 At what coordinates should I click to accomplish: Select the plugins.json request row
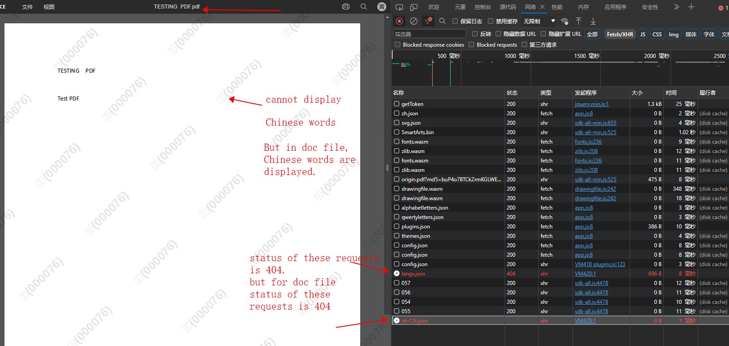coord(560,226)
